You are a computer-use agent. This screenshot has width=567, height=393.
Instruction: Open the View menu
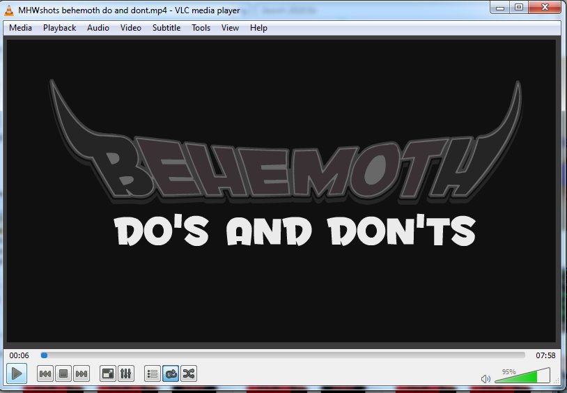[231, 28]
